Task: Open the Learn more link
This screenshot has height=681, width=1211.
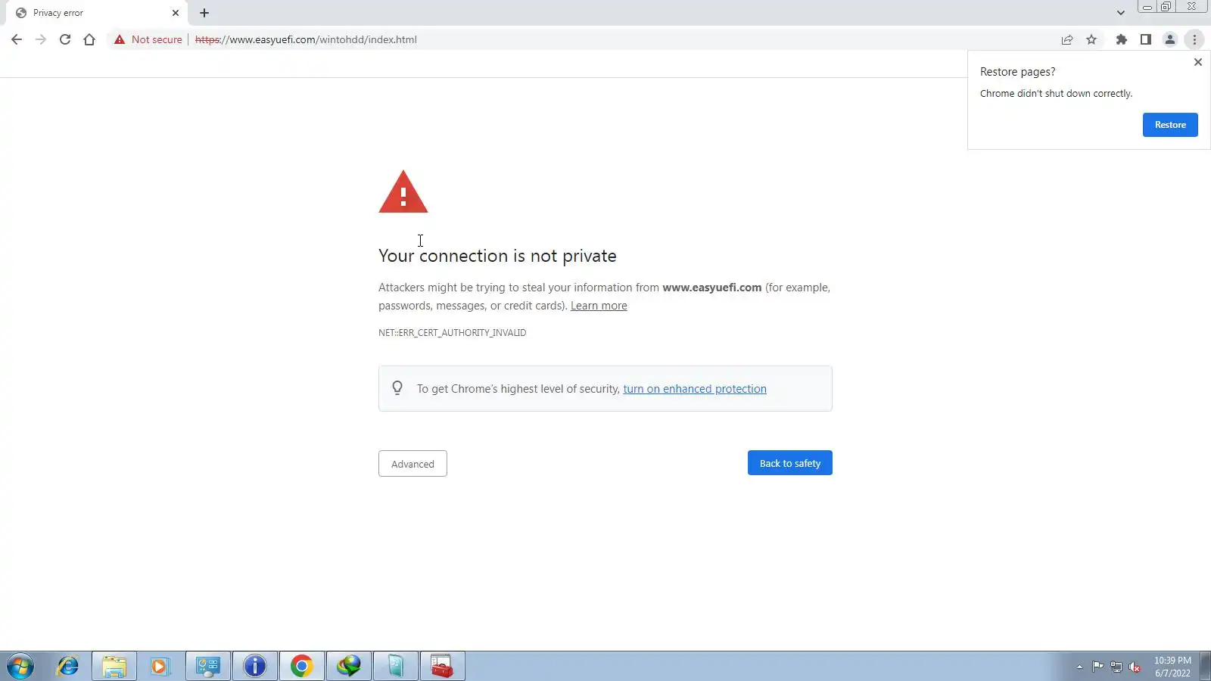Action: (x=599, y=306)
